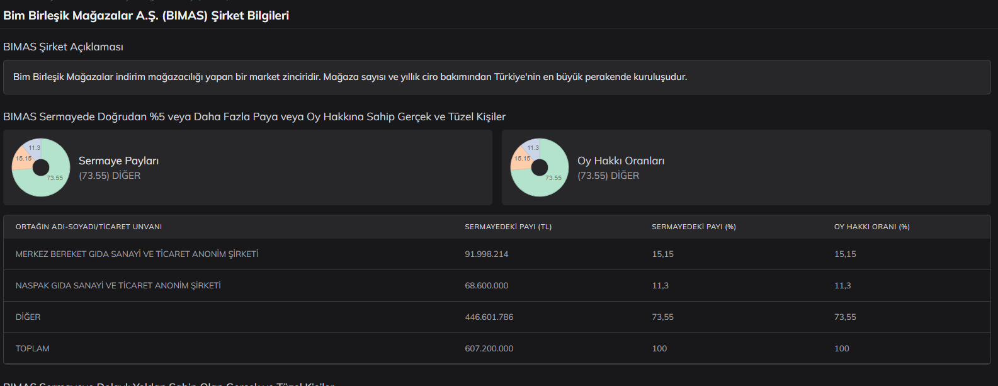Viewport: 998px width, 386px height.
Task: Click the 'OY HAKKI ORANI (%)' column header
Action: [872, 227]
